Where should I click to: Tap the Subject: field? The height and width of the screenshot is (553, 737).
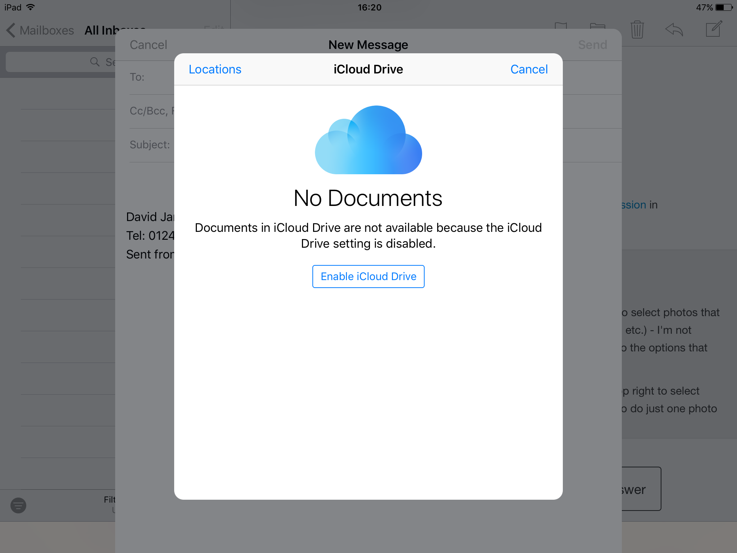click(150, 145)
